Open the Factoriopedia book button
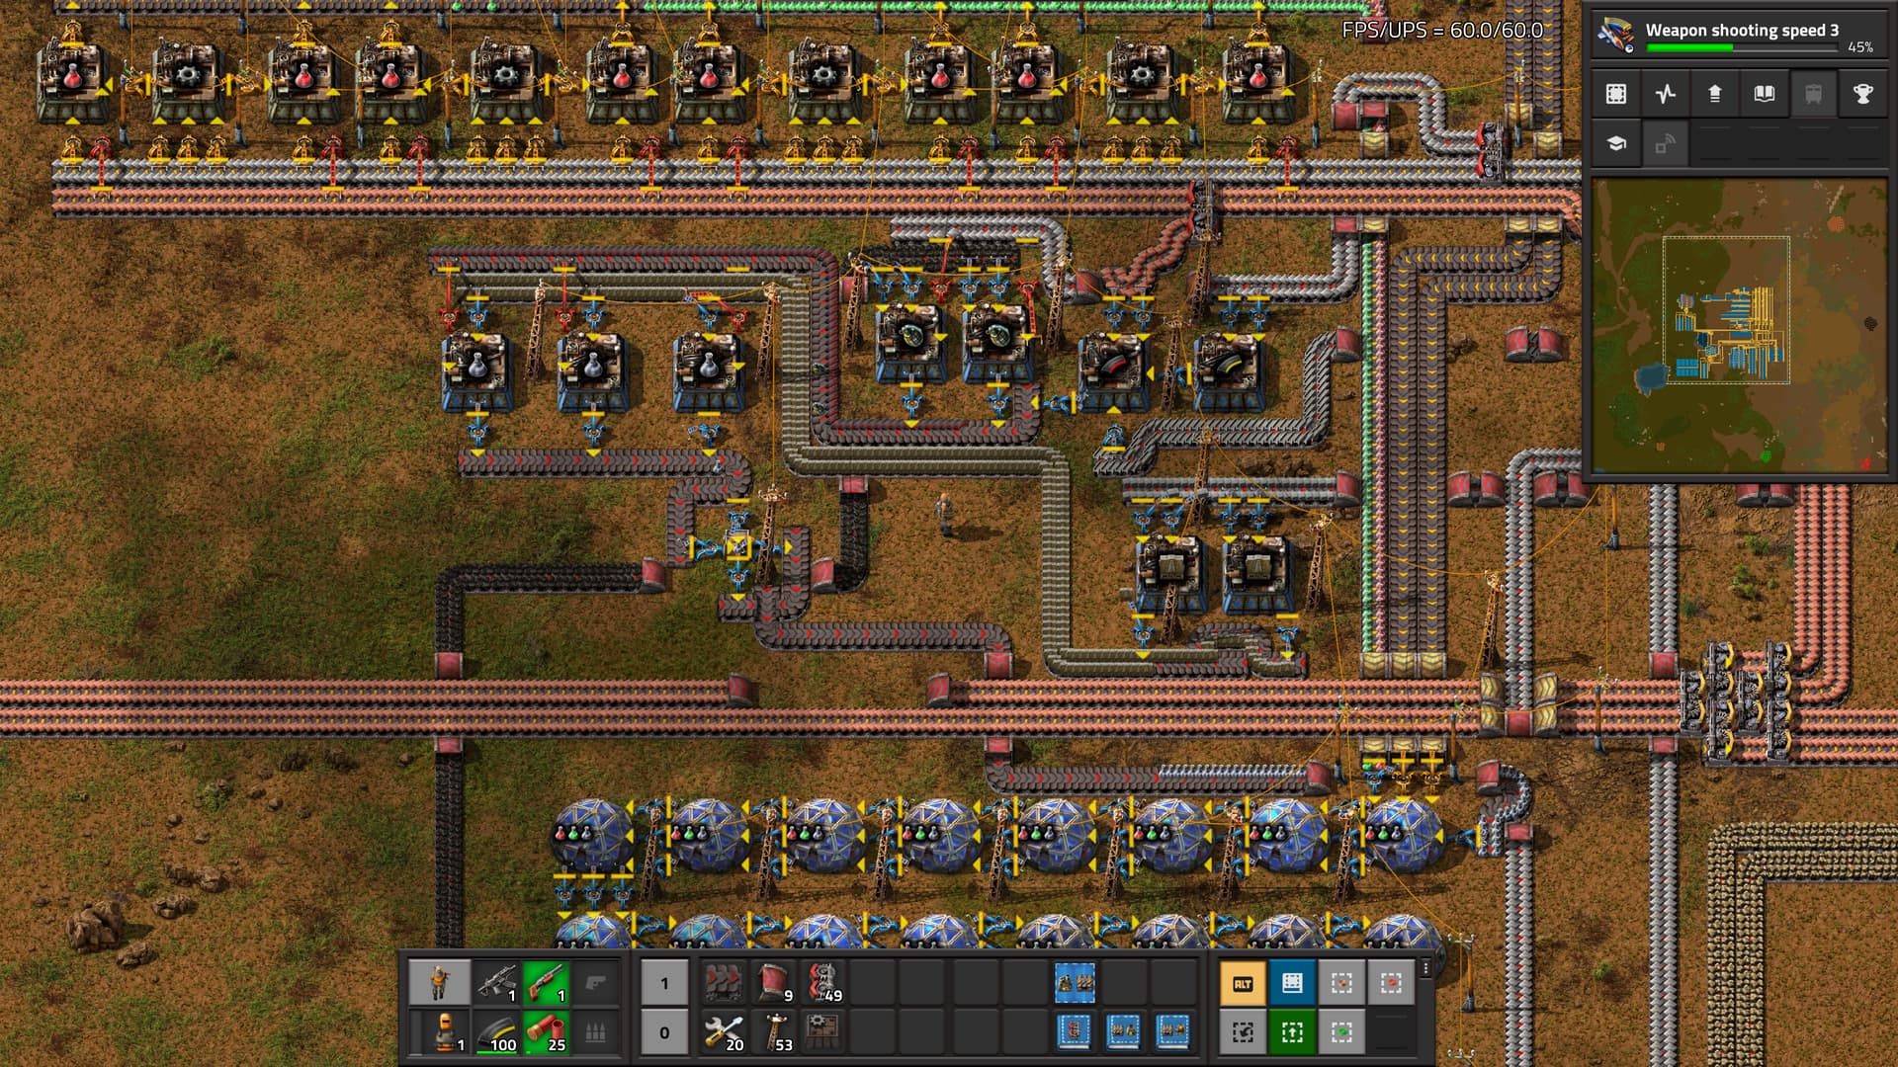Viewport: 1898px width, 1067px height. [1765, 94]
